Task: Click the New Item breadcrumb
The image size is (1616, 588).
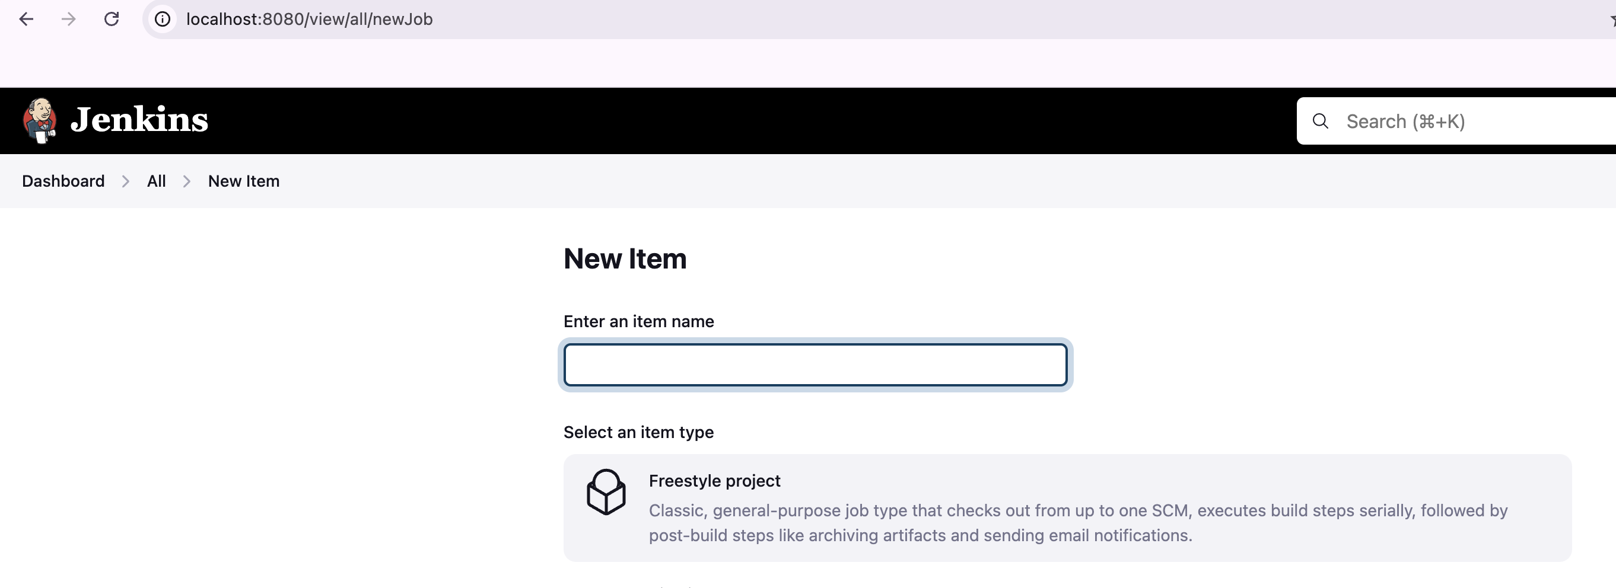Action: [x=243, y=181]
